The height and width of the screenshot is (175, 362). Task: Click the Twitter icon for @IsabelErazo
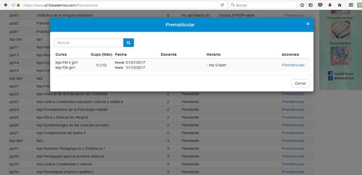click(331, 78)
